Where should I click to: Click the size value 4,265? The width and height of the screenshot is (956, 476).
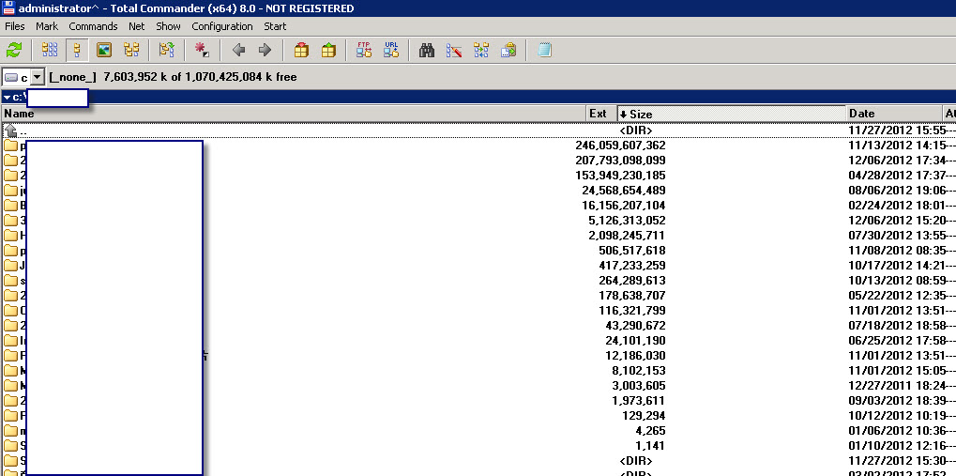[x=650, y=431]
